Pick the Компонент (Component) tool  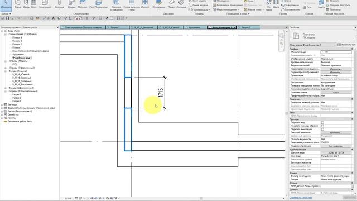tap(45, 4)
